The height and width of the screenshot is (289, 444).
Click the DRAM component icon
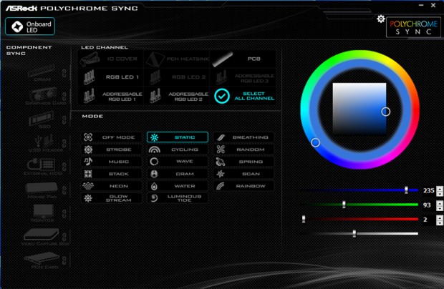coord(42,70)
